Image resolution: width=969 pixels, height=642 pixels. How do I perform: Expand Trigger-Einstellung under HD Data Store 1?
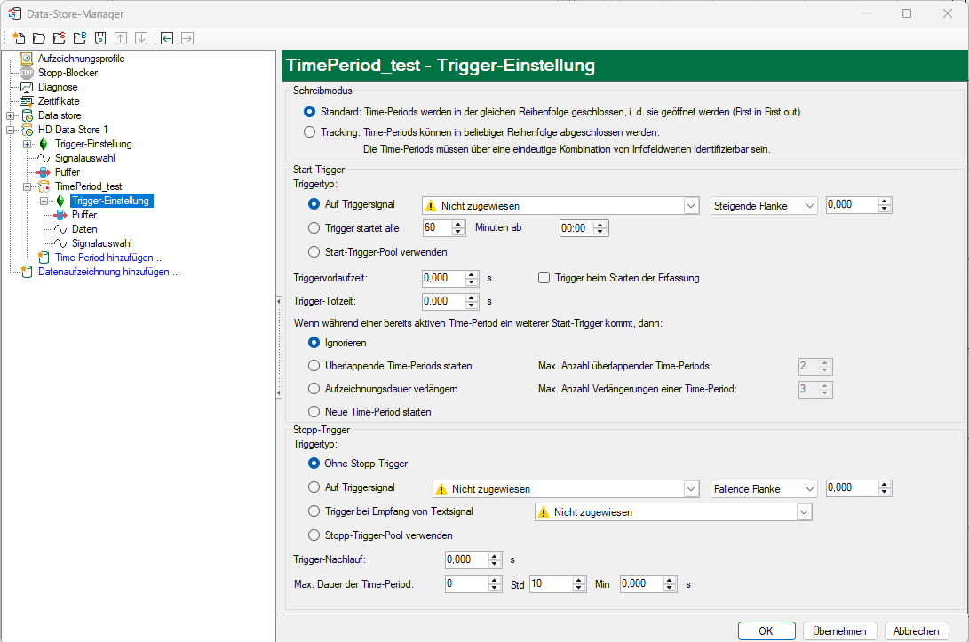point(28,144)
